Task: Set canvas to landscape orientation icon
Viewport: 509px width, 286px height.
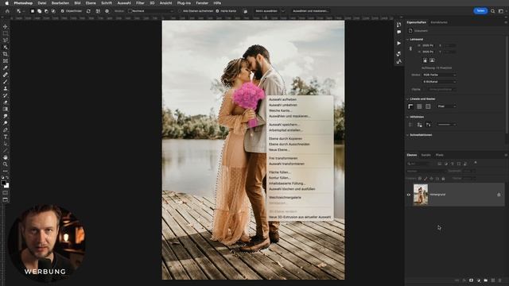Action: [x=432, y=60]
